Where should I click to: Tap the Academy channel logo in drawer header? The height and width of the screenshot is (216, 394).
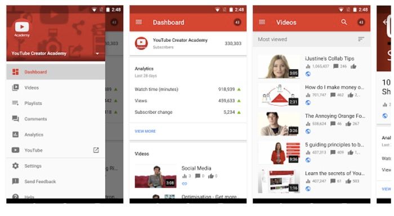(22, 28)
